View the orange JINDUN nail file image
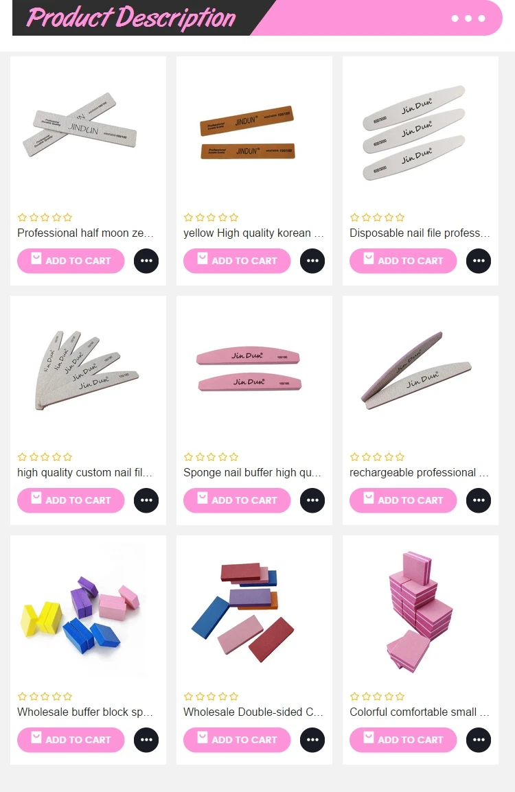This screenshot has width=515, height=792. point(247,133)
